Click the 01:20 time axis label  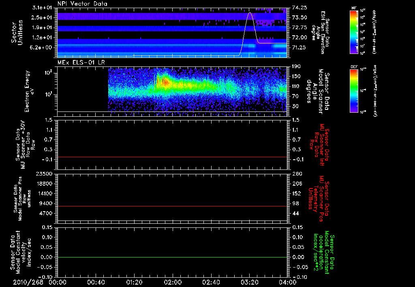[134, 282]
